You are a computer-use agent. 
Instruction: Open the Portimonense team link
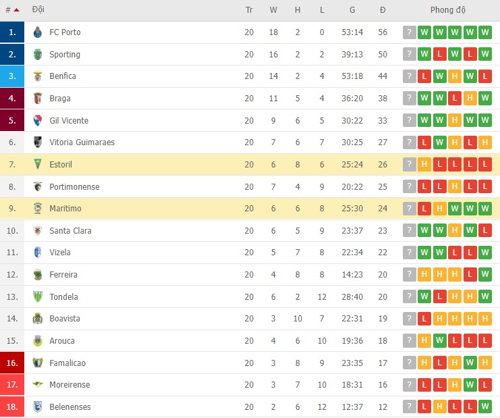[x=74, y=186]
